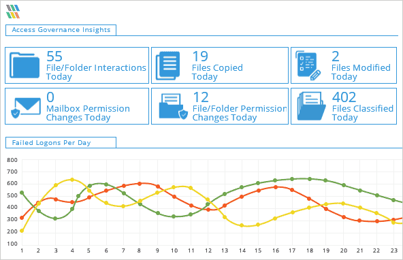Open the folder permission shield icon
The height and width of the screenshot is (260, 403).
[174, 107]
